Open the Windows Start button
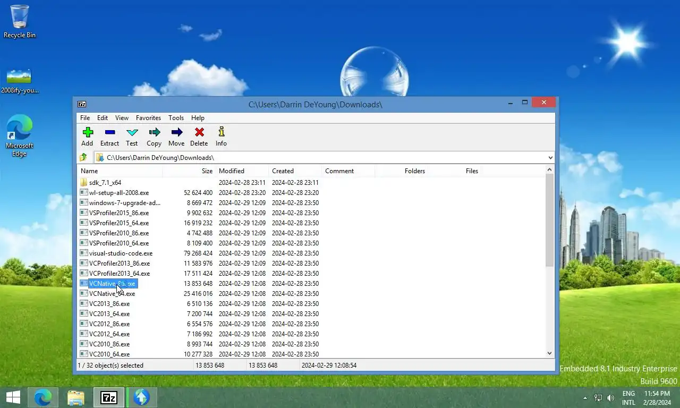 (13, 397)
